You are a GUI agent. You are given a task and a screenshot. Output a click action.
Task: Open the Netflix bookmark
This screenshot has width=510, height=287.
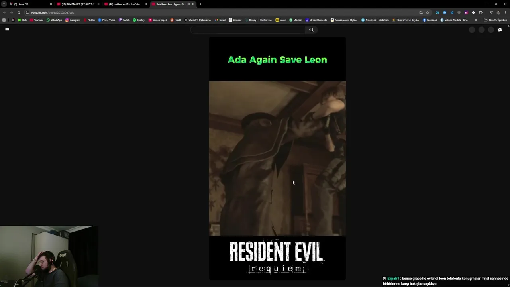[89, 20]
